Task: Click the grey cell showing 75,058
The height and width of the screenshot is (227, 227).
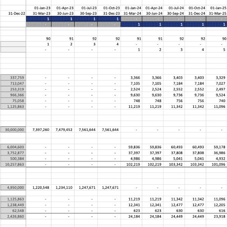Action: (x=13, y=101)
